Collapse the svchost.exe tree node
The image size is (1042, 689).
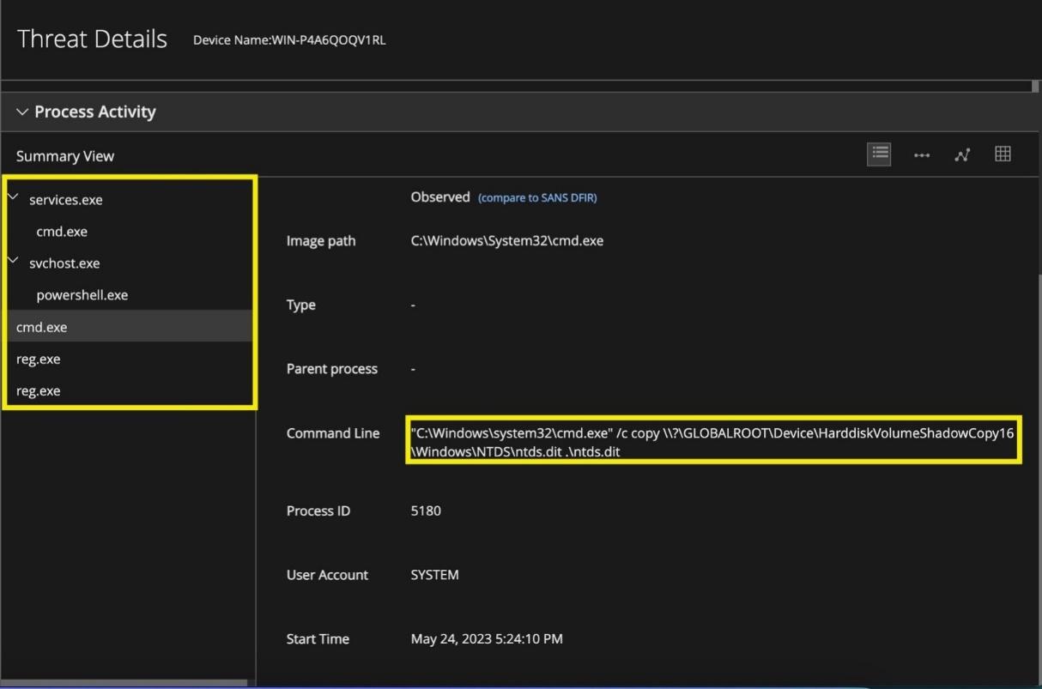pos(13,261)
